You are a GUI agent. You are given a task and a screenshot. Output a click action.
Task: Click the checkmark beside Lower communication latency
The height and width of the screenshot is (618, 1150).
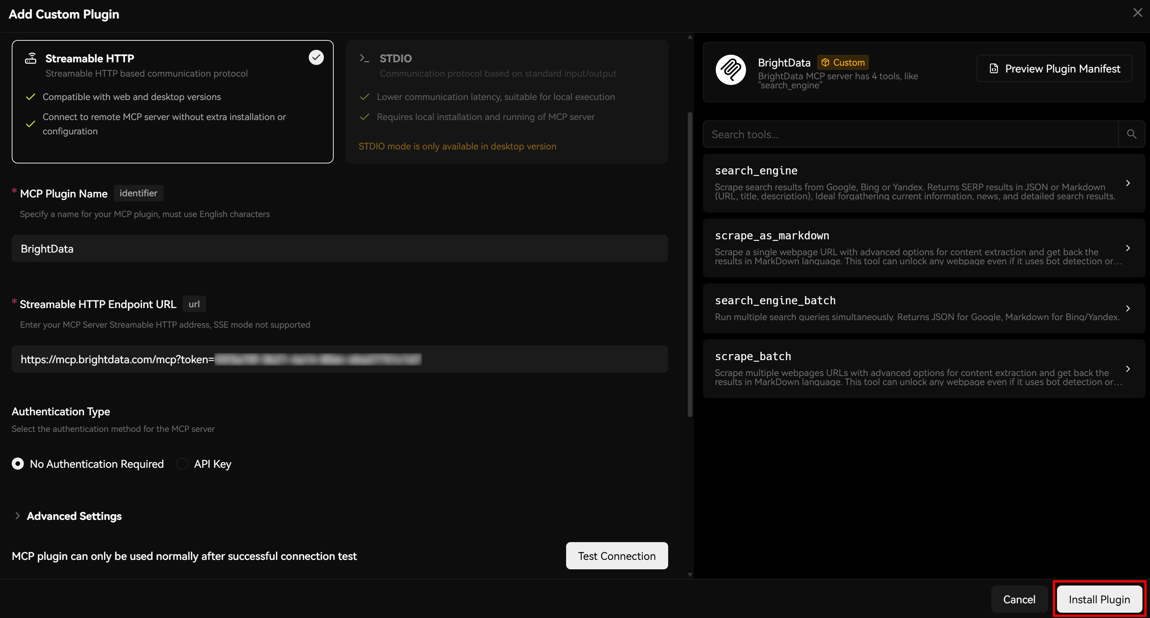[365, 97]
